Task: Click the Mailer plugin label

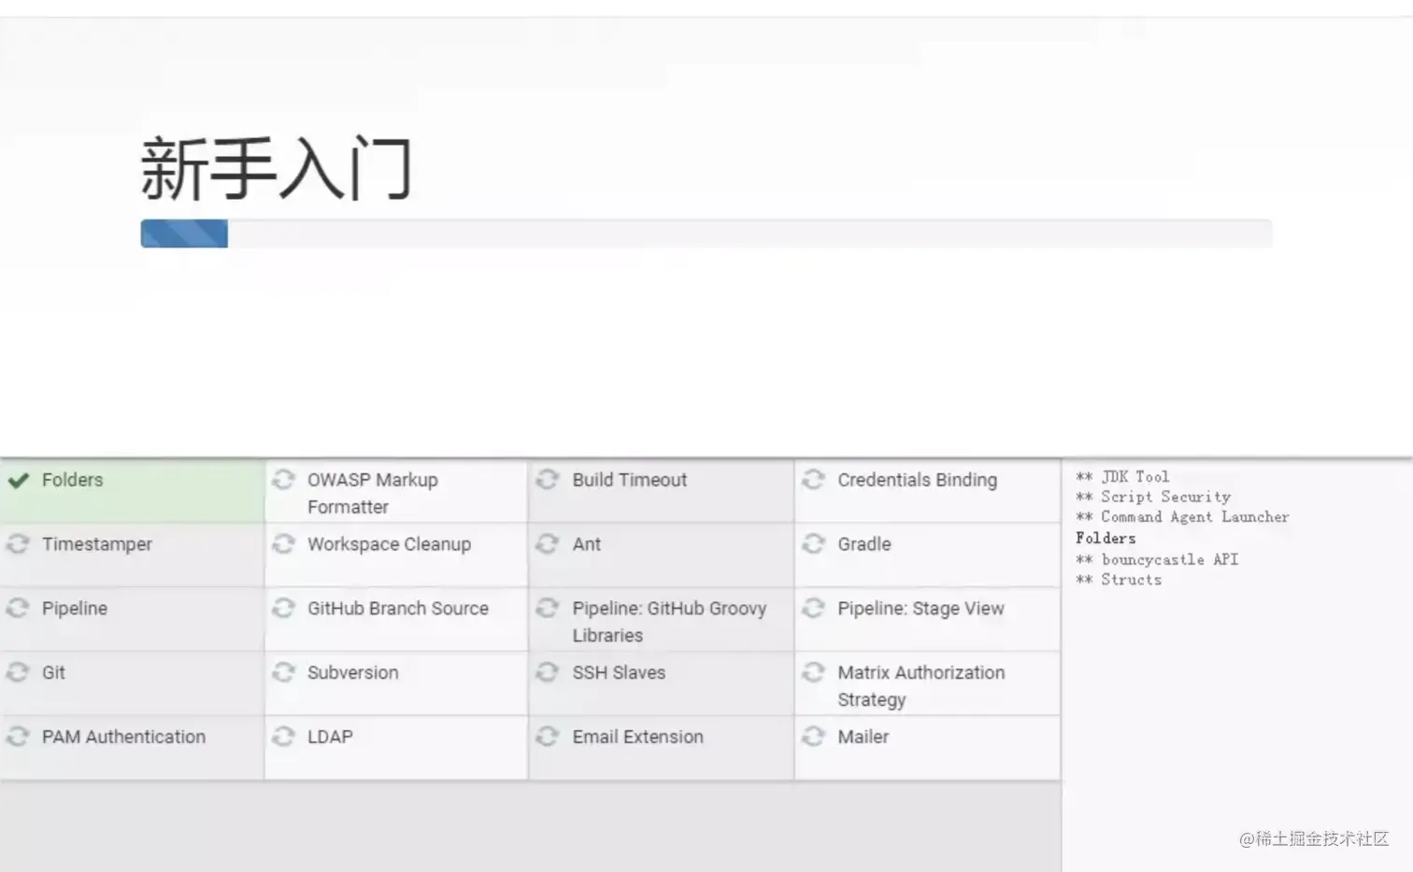Action: (863, 738)
